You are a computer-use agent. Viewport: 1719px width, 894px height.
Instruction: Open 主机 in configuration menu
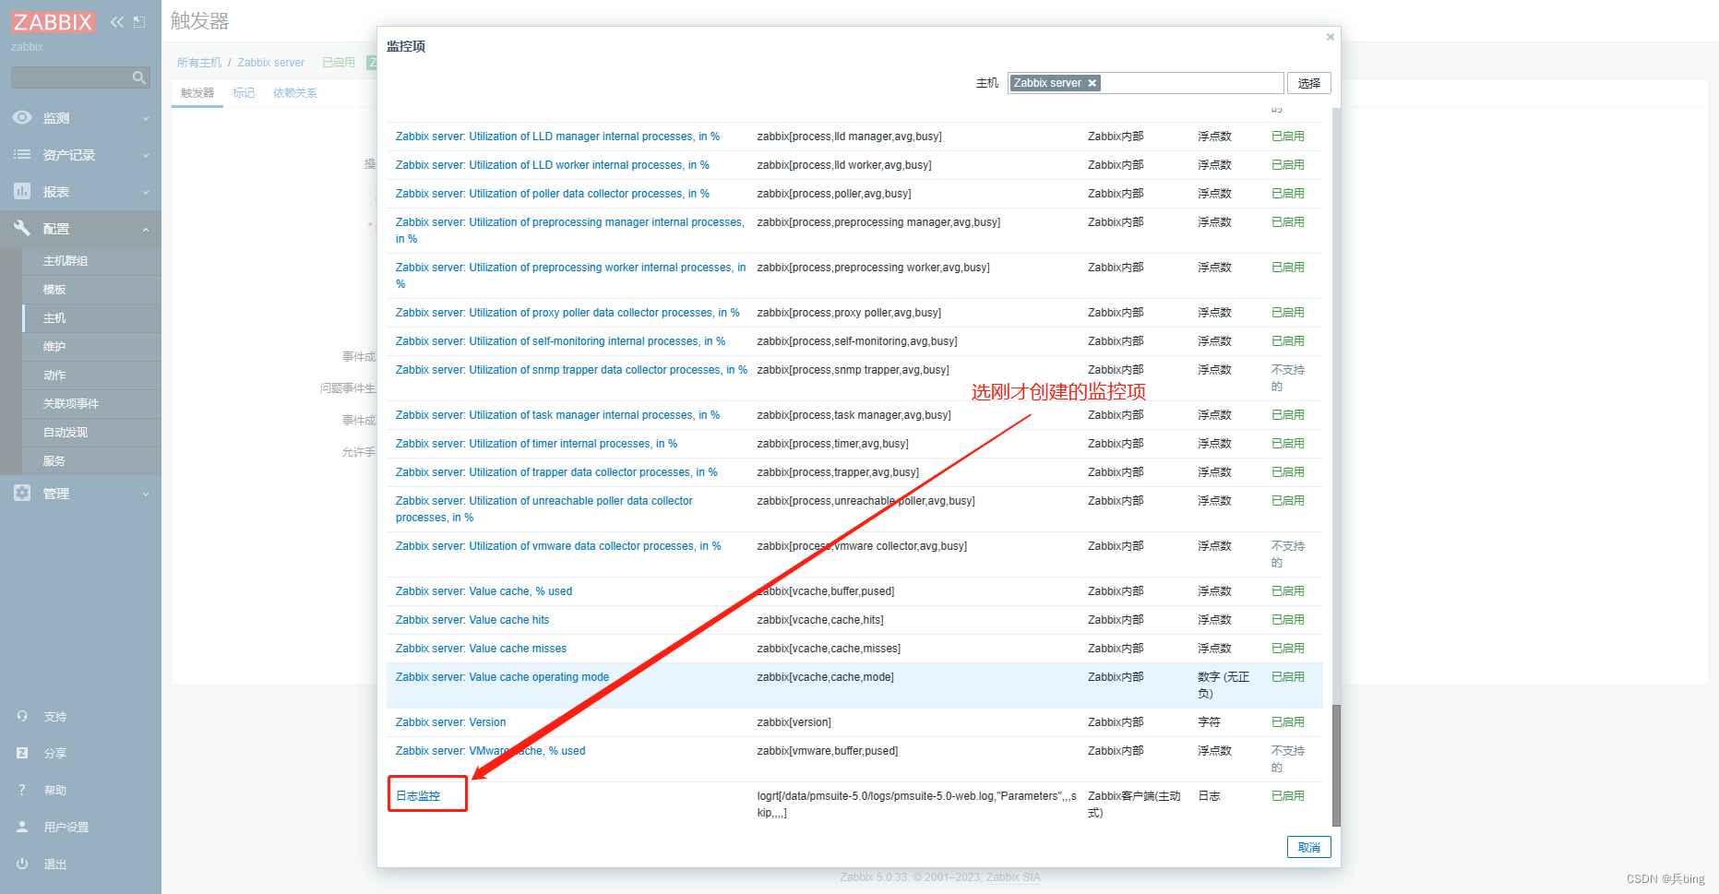(54, 318)
